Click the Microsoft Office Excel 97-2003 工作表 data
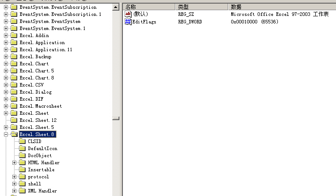The width and height of the screenshot is (336, 196). (280, 14)
